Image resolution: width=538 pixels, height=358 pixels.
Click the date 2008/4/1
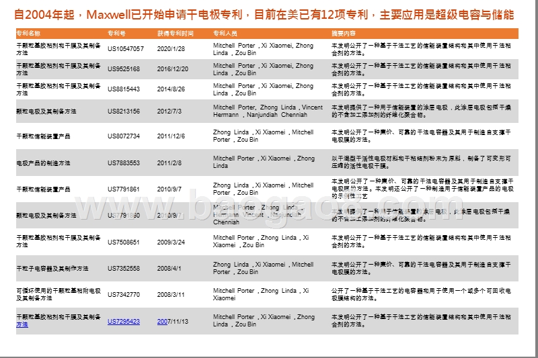pos(169,268)
